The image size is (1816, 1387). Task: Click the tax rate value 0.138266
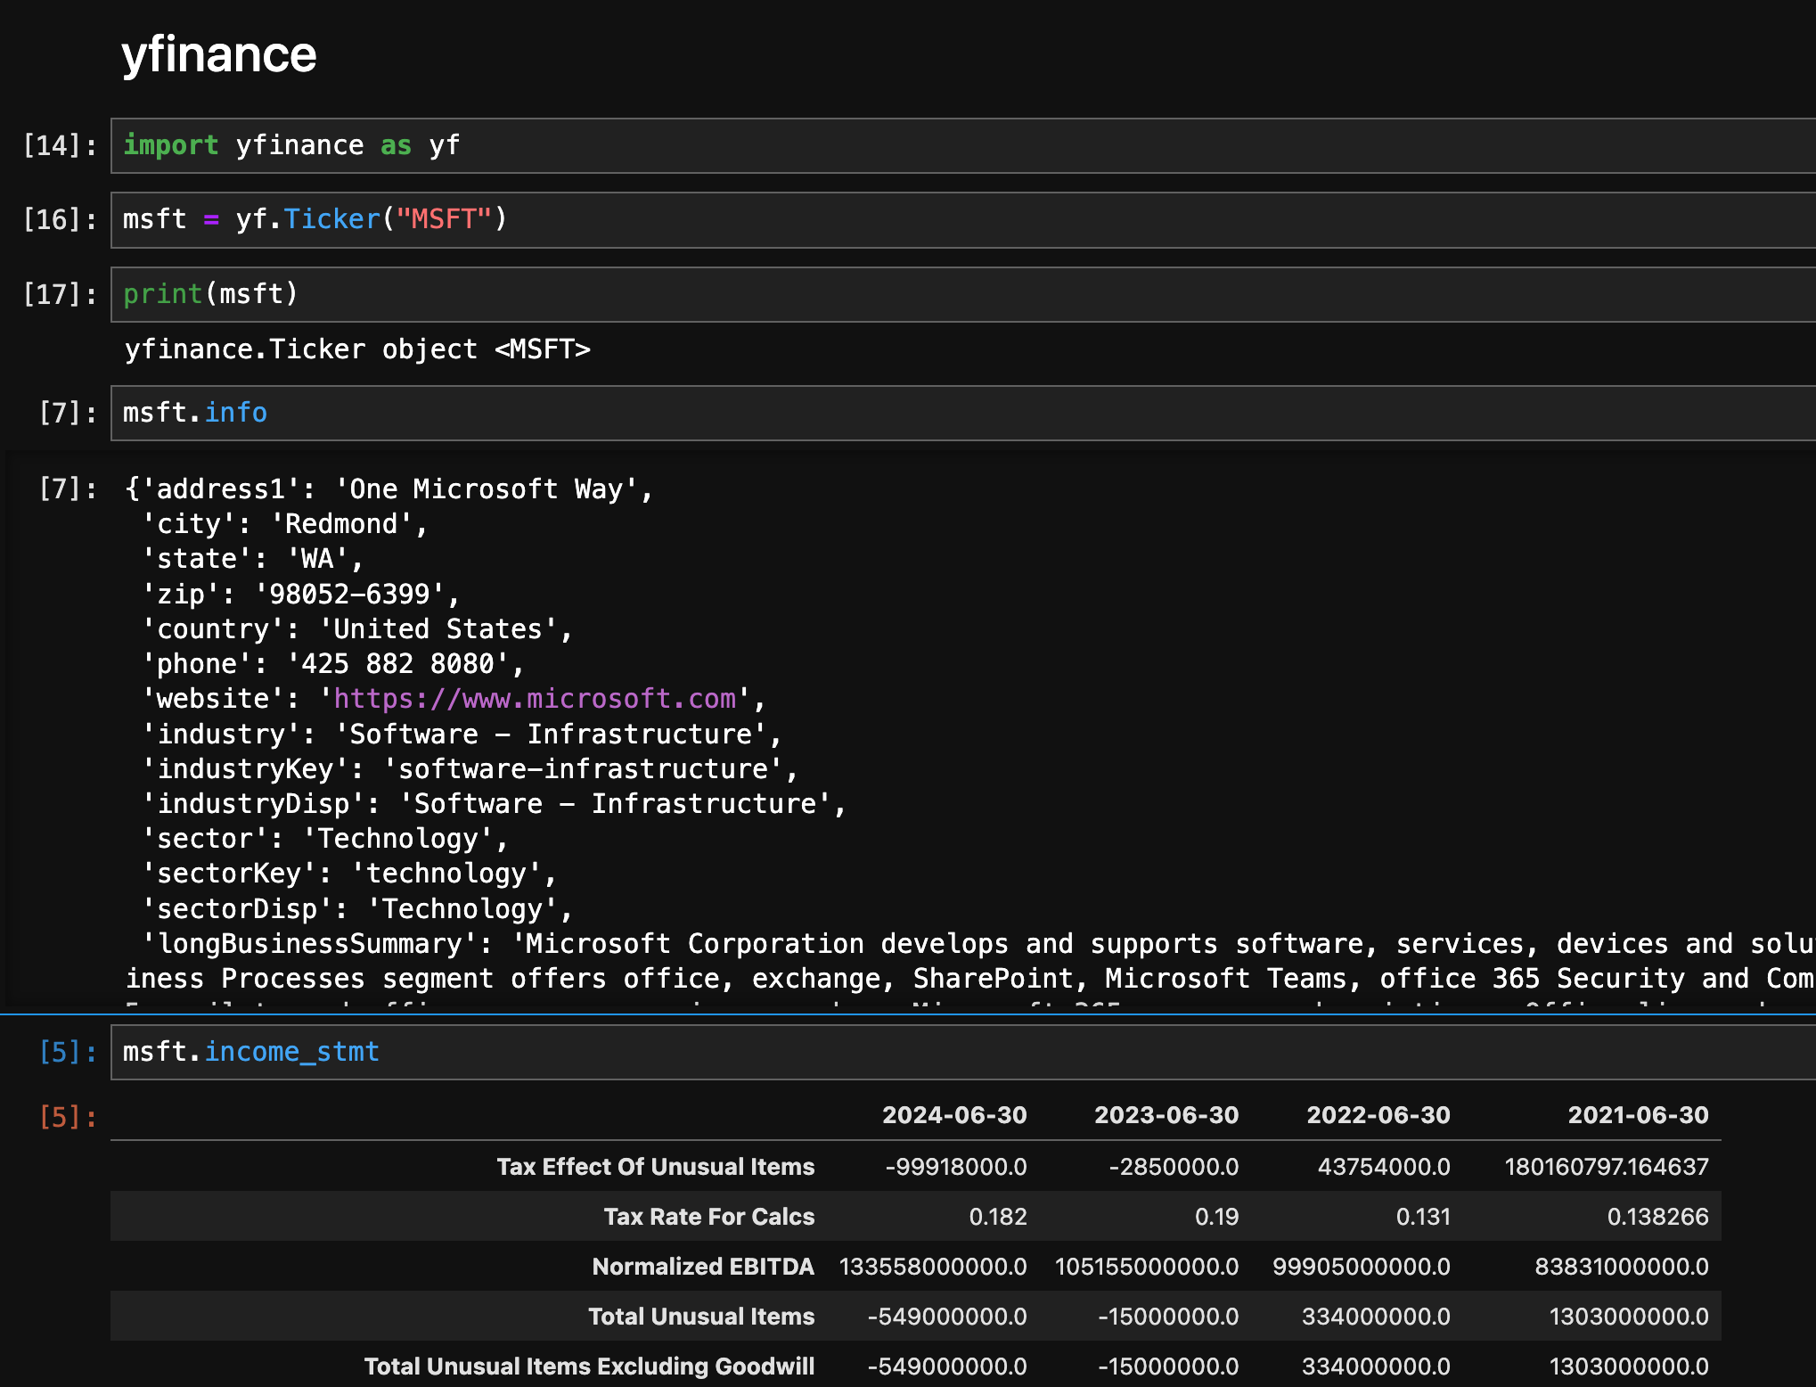(x=1657, y=1217)
